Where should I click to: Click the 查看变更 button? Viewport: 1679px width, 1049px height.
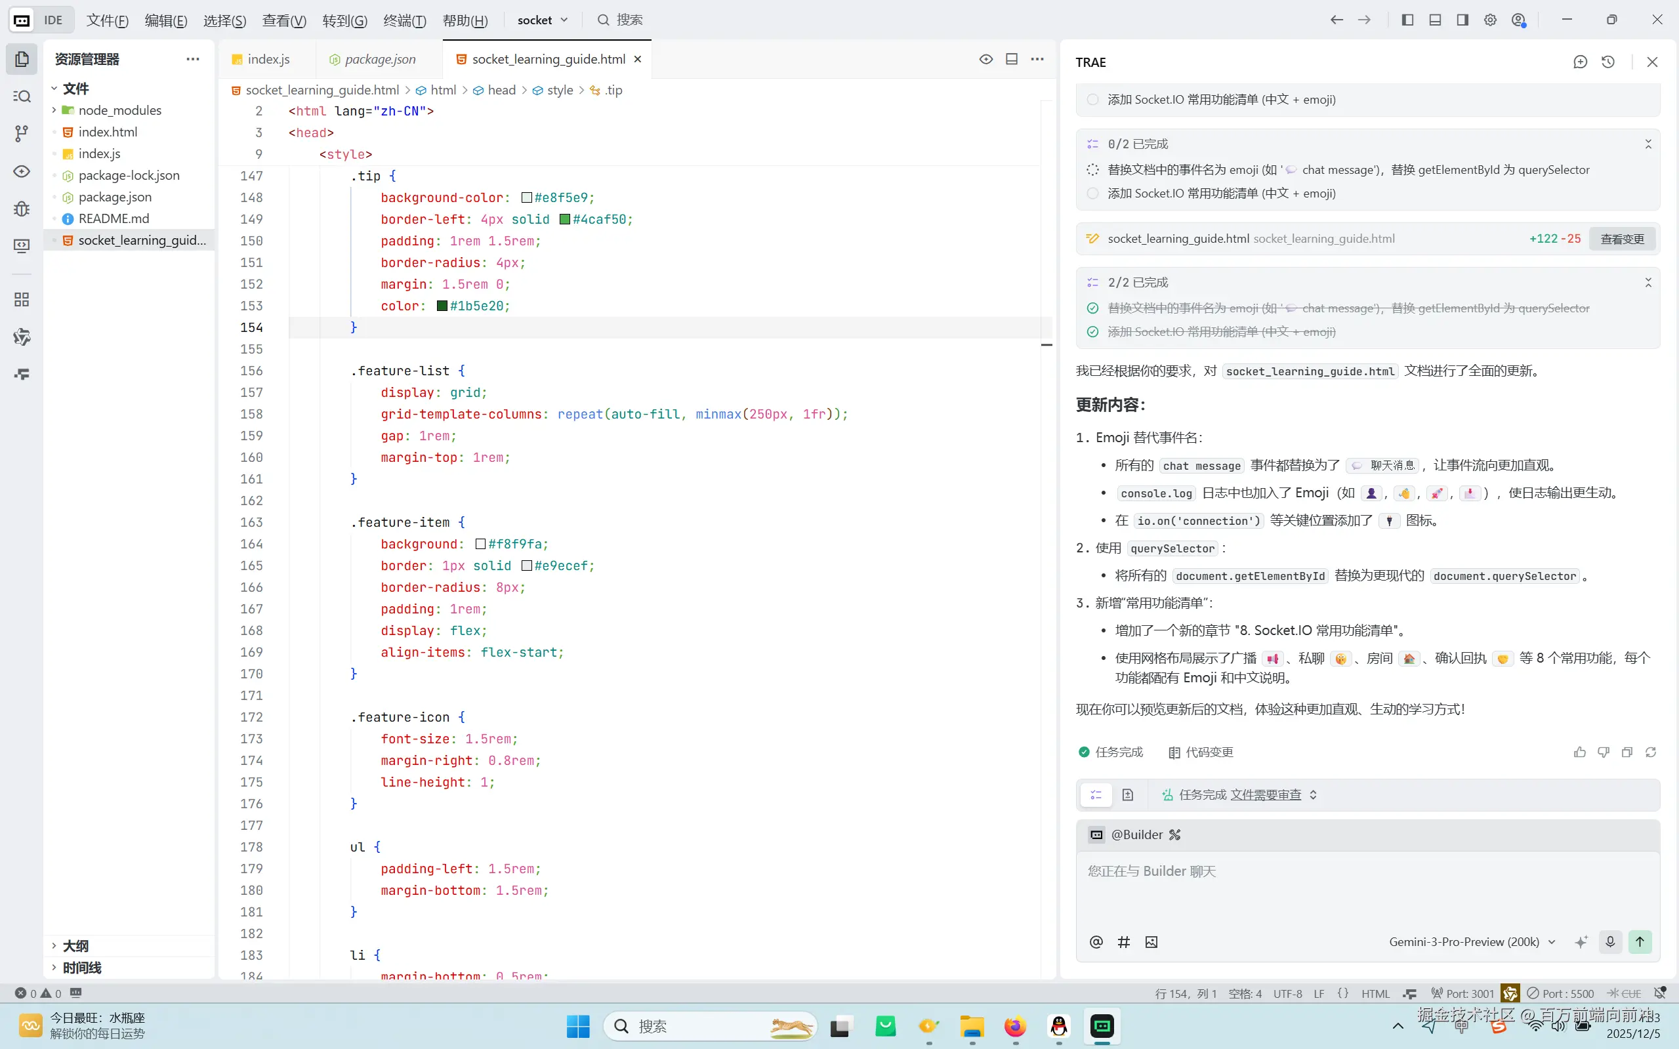tap(1621, 239)
